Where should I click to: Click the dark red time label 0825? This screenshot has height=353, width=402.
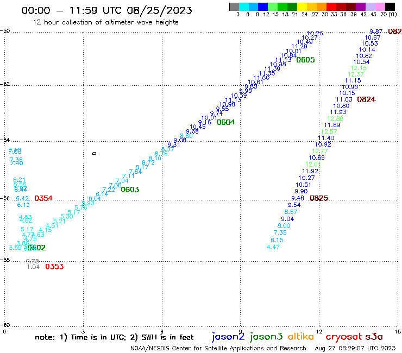319,198
